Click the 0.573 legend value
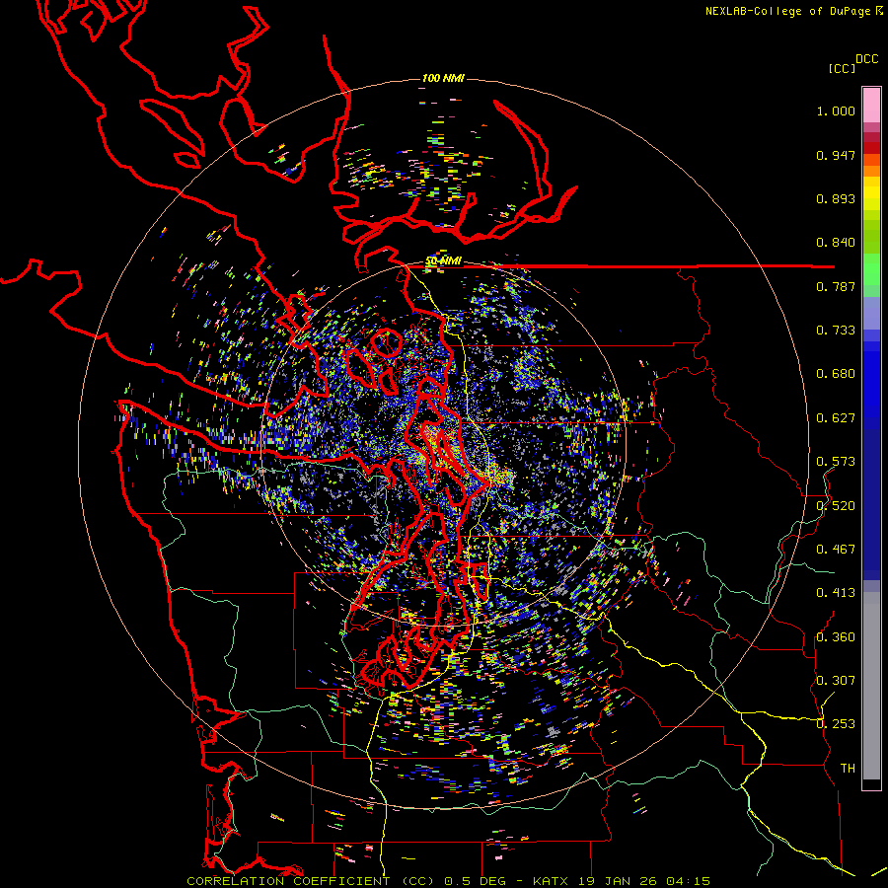This screenshot has width=888, height=888. click(x=836, y=462)
